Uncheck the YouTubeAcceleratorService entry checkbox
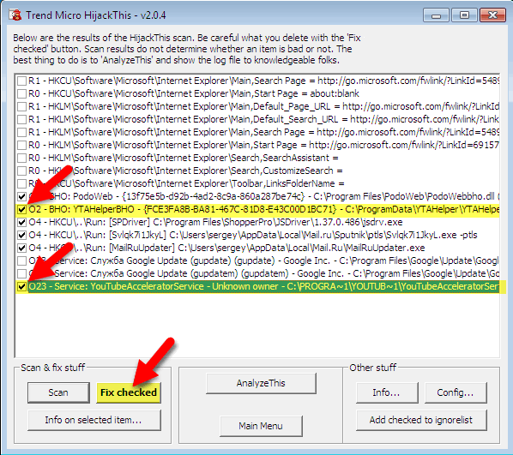 click(x=21, y=287)
